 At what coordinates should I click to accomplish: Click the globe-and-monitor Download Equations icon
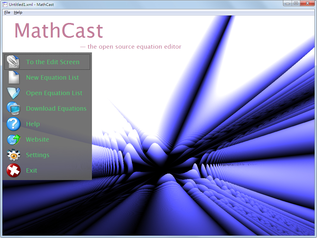[x=13, y=108]
